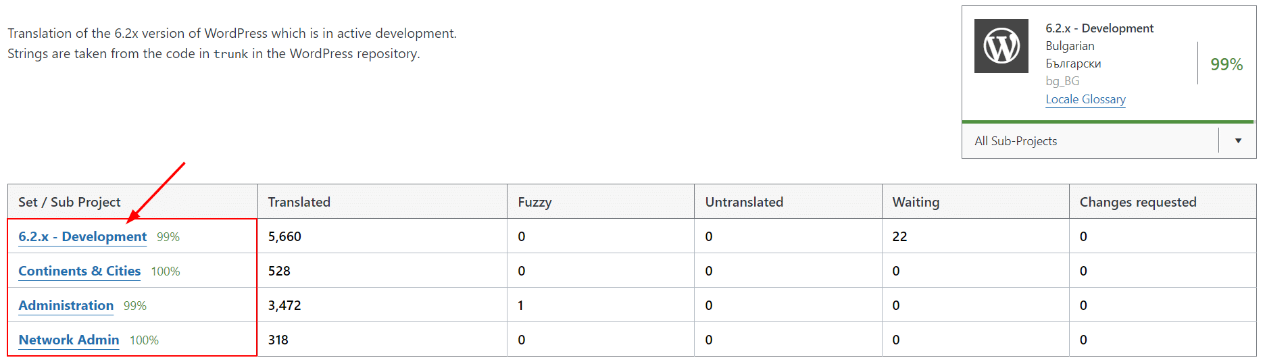Viewport: 1265px width, 364px height.
Task: Click the 6.2.x - Development card title
Action: [x=1099, y=28]
